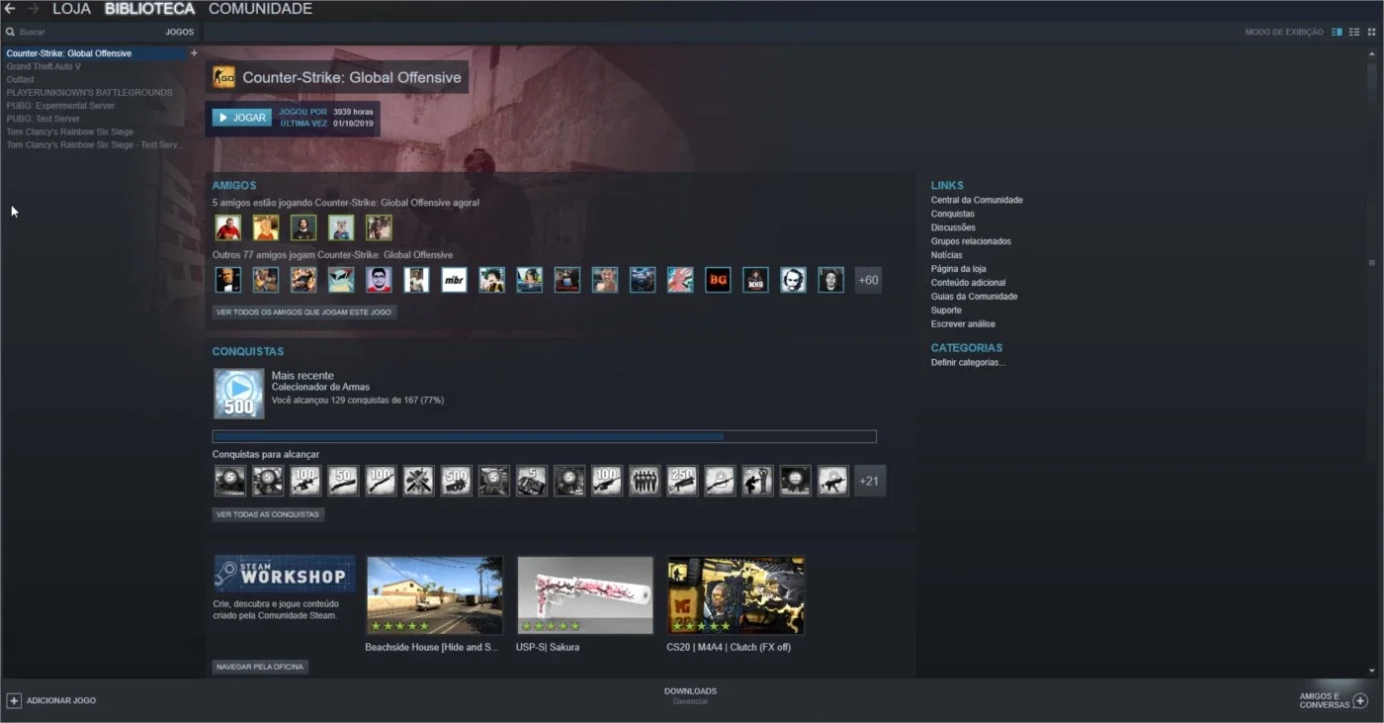1384x723 pixels.
Task: Open Conteúdo adicional link
Action: tap(968, 283)
